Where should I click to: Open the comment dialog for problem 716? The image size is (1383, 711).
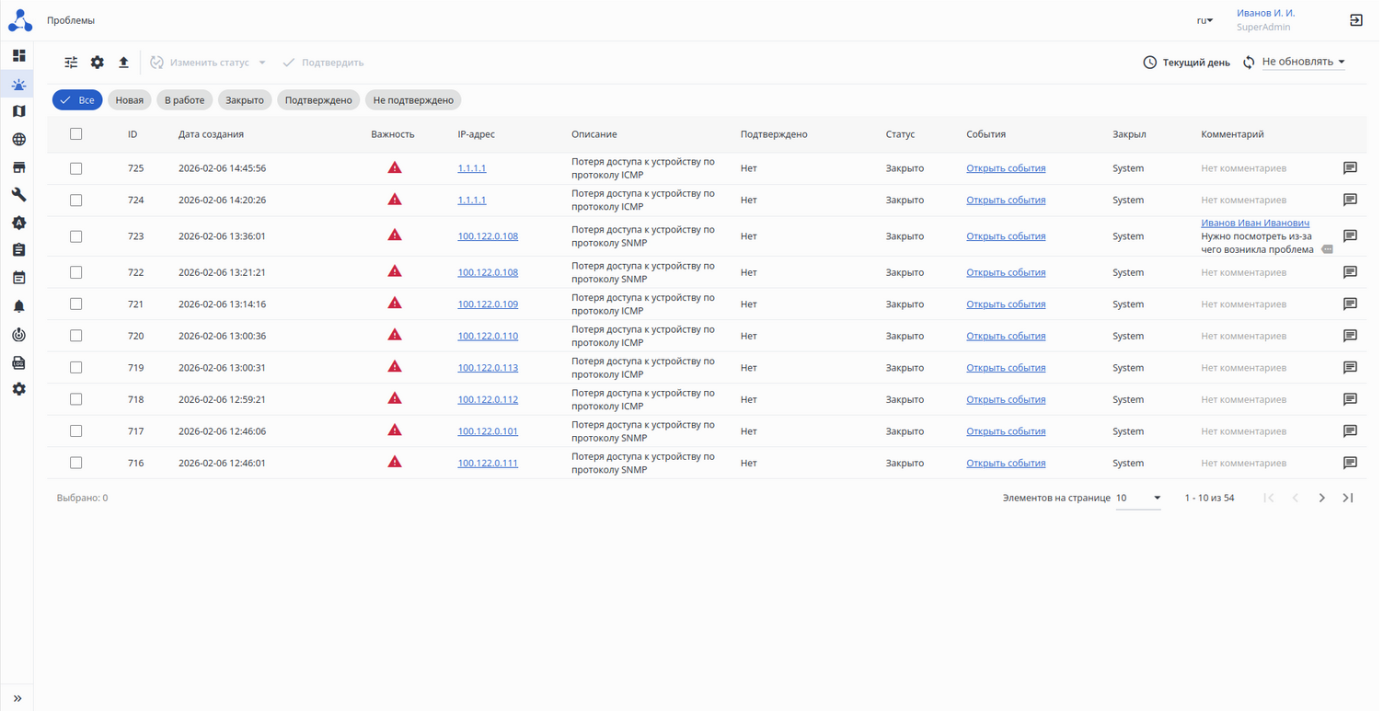coord(1350,463)
